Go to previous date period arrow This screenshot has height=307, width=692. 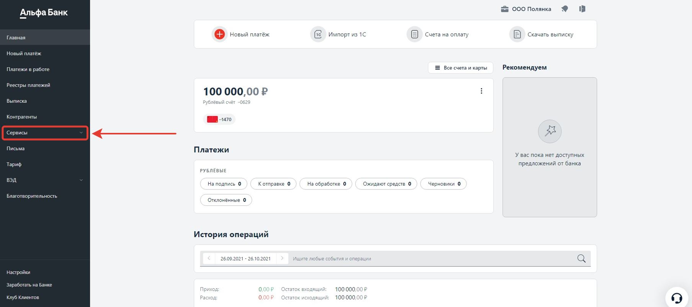[x=209, y=259]
